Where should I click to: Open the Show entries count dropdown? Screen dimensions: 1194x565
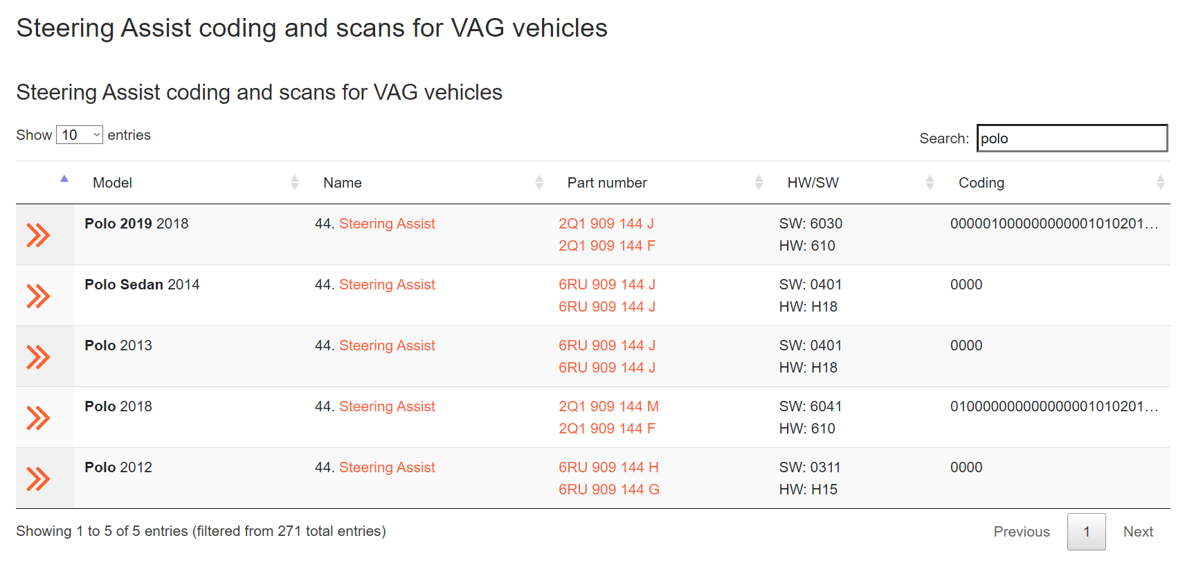tap(80, 135)
